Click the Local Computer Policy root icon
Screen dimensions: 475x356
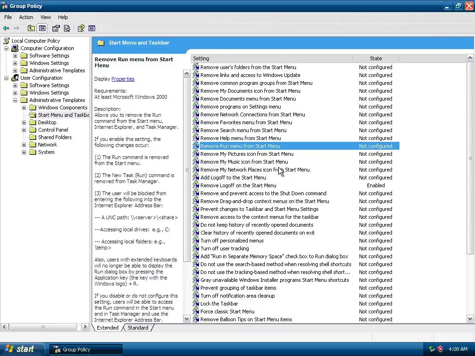(6, 41)
